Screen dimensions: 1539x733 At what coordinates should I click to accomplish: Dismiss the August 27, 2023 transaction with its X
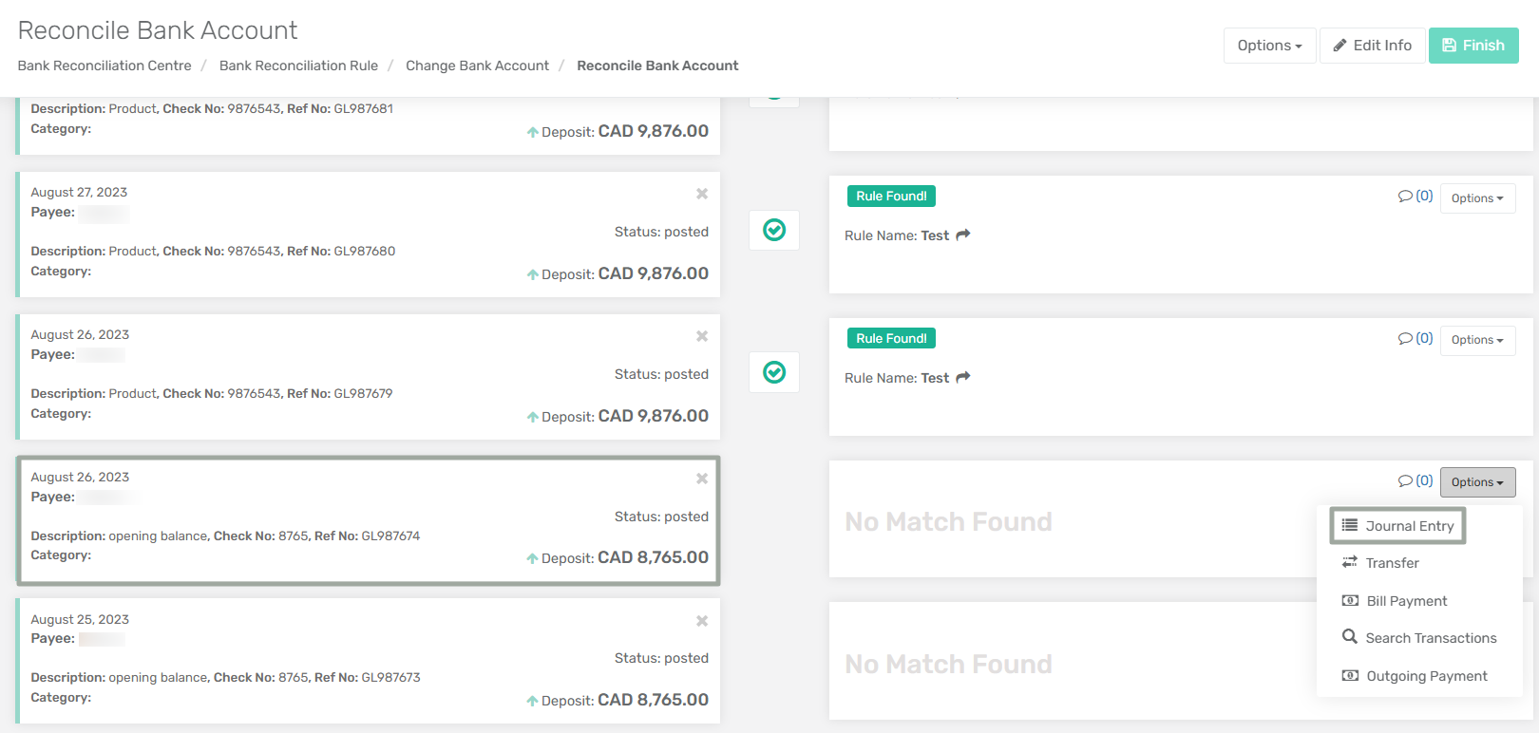[702, 194]
